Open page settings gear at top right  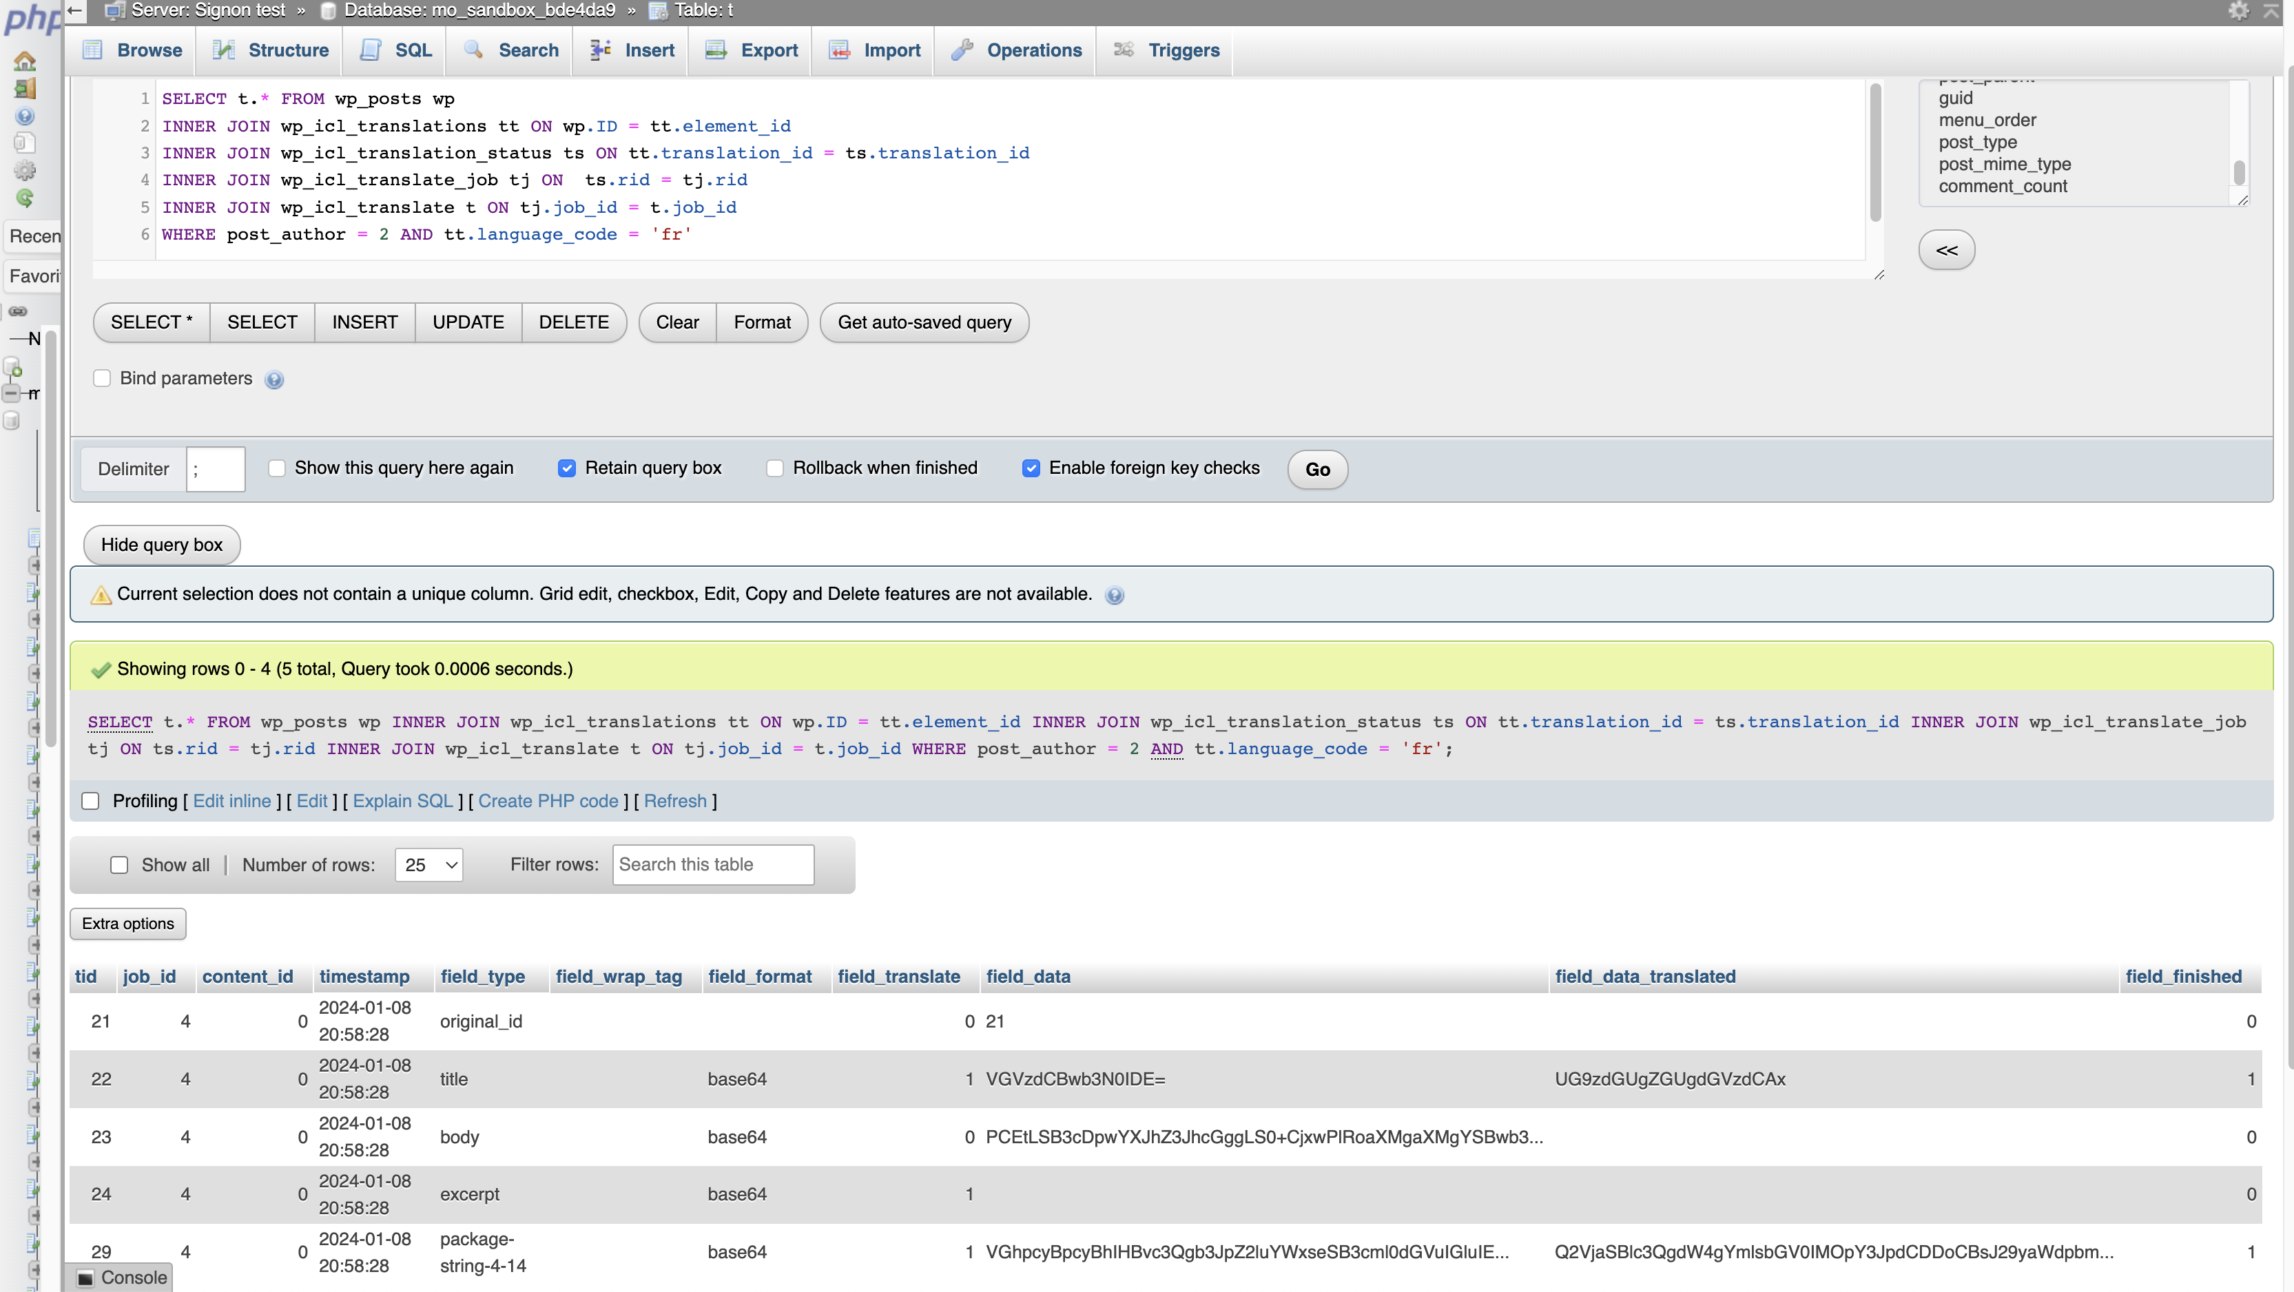2238,11
